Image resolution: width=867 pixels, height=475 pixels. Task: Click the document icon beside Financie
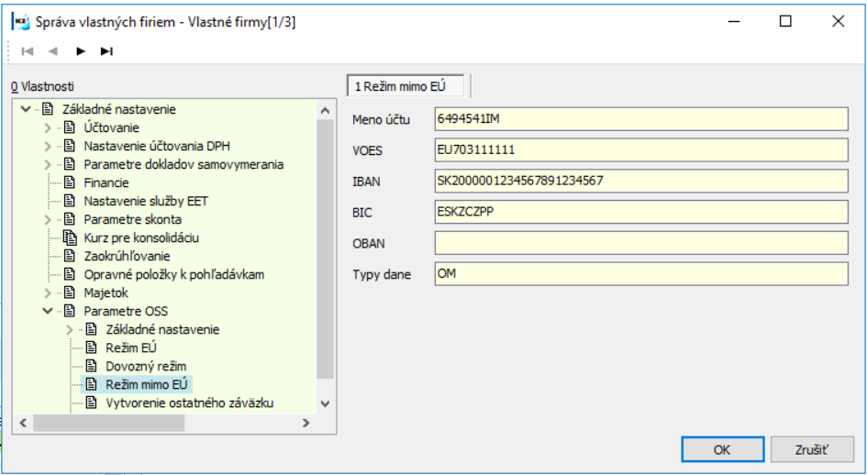tap(70, 182)
